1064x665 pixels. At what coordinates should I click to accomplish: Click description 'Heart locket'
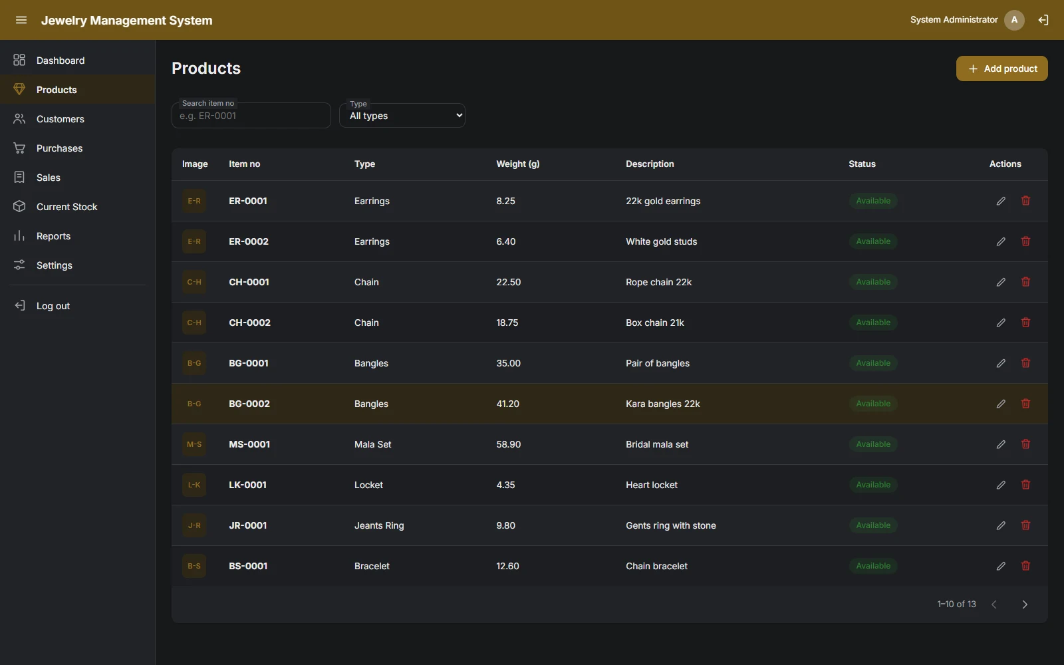point(652,485)
